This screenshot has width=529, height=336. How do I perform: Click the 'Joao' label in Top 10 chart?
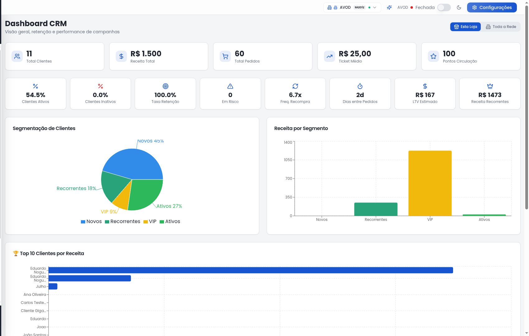pos(41,327)
